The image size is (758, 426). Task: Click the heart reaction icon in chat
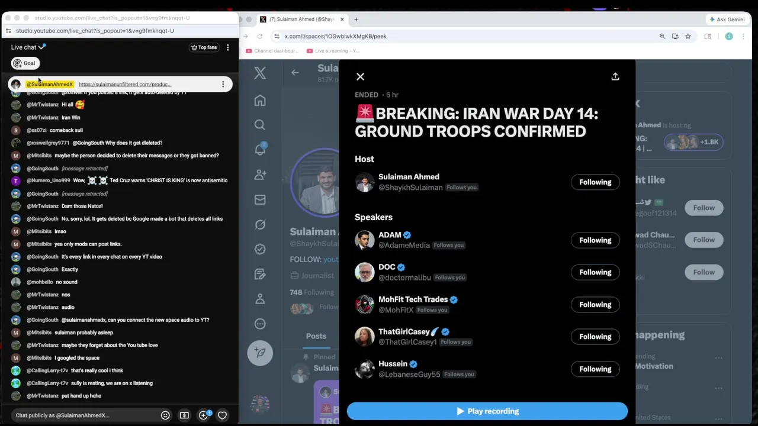pyautogui.click(x=222, y=415)
